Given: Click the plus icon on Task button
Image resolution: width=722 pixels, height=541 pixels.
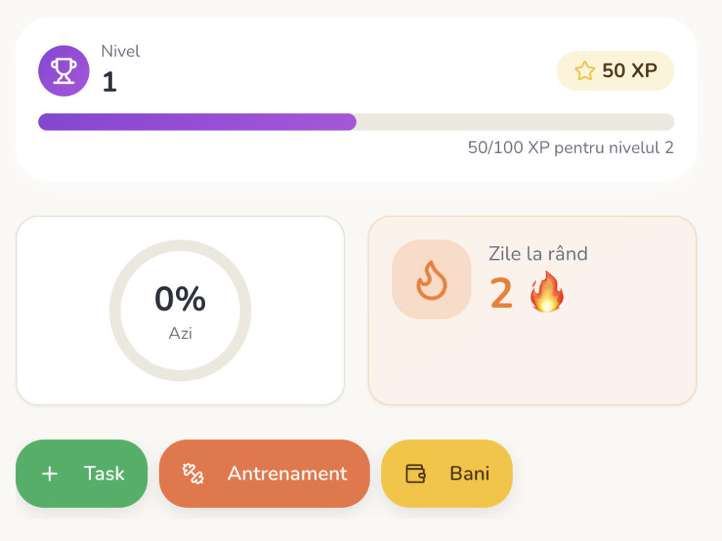Looking at the screenshot, I should (50, 473).
